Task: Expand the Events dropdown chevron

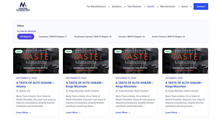Action: (x=158, y=7)
